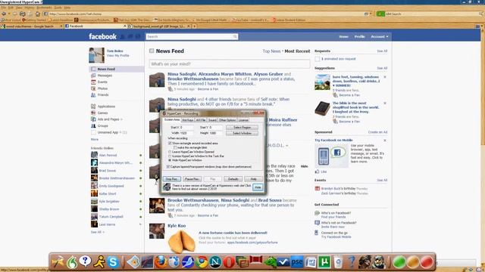This screenshot has width=485, height=272.
Task: Click Help button in HyperCam
Action: coord(253,179)
